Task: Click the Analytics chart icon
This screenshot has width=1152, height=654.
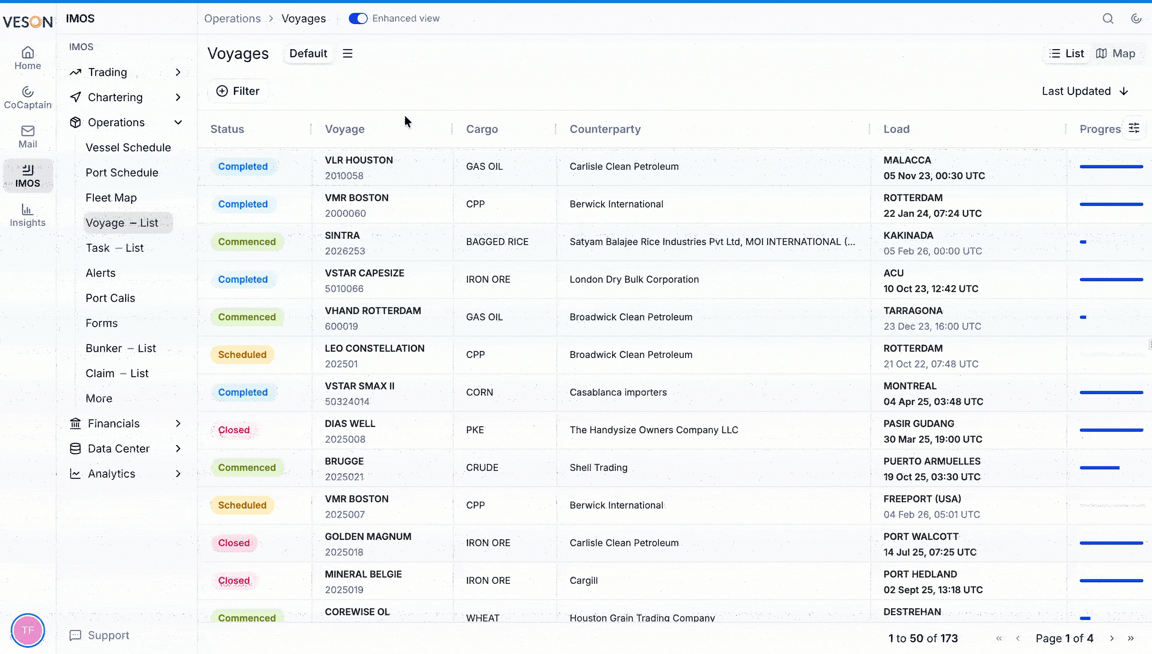Action: click(x=75, y=473)
